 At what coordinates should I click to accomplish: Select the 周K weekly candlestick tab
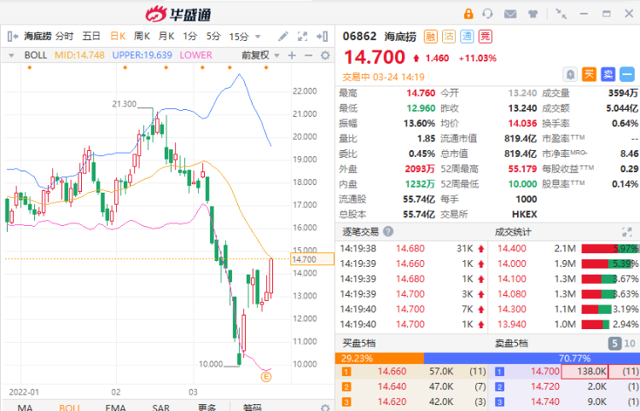coord(142,37)
